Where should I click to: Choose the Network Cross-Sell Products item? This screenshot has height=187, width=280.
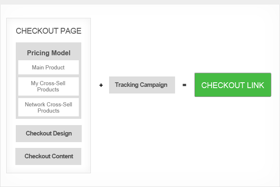pyautogui.click(x=48, y=108)
